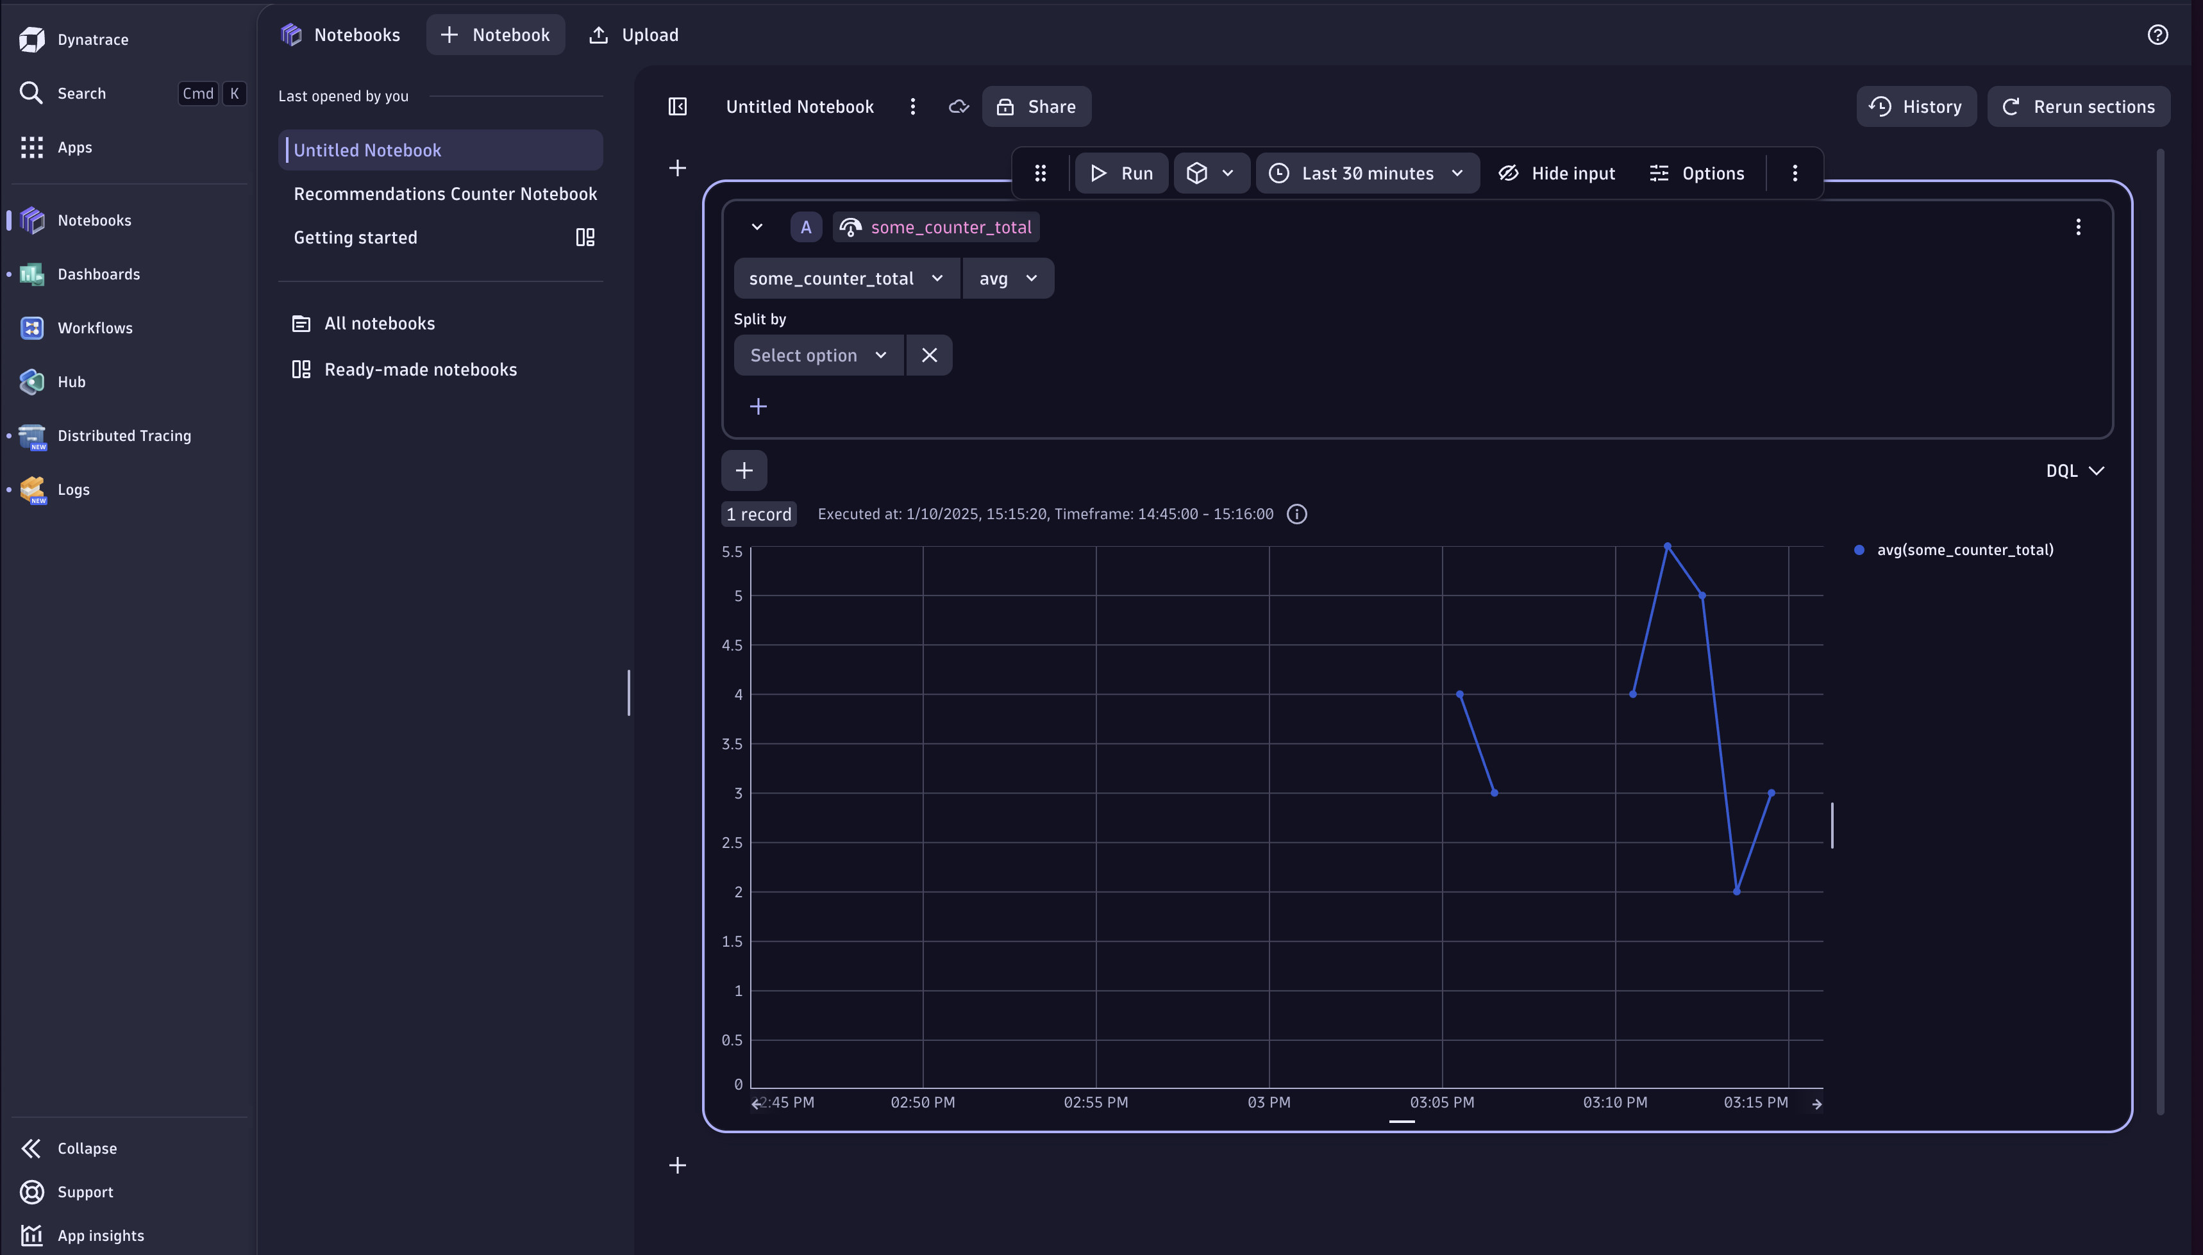
Task: Open the Select option split-by dropdown
Action: click(817, 354)
